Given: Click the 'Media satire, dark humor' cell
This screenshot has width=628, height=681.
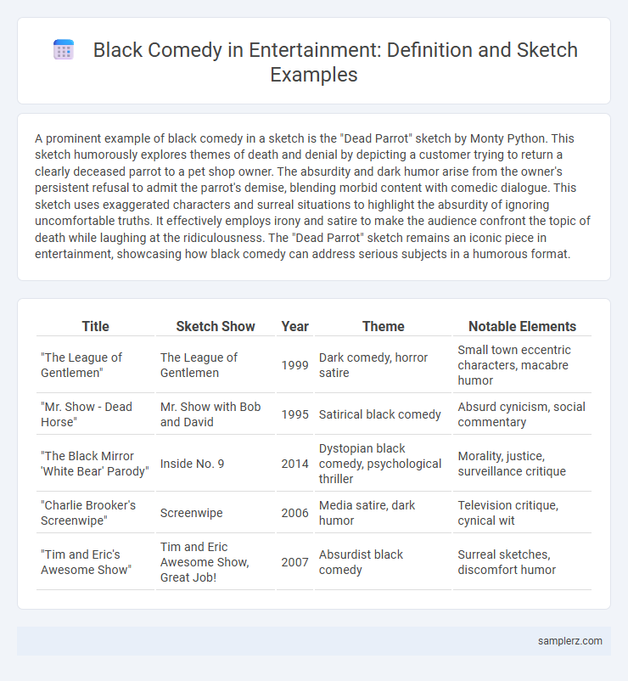Looking at the screenshot, I should [384, 513].
